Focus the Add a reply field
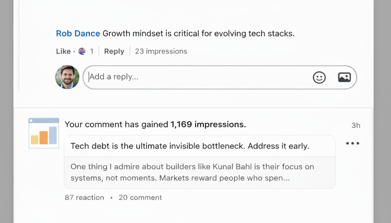The image size is (391, 223). [x=195, y=77]
